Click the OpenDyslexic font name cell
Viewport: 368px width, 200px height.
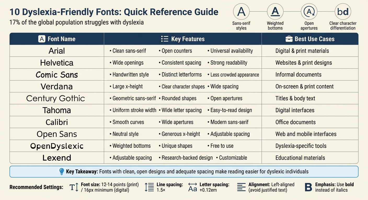pyautogui.click(x=57, y=146)
